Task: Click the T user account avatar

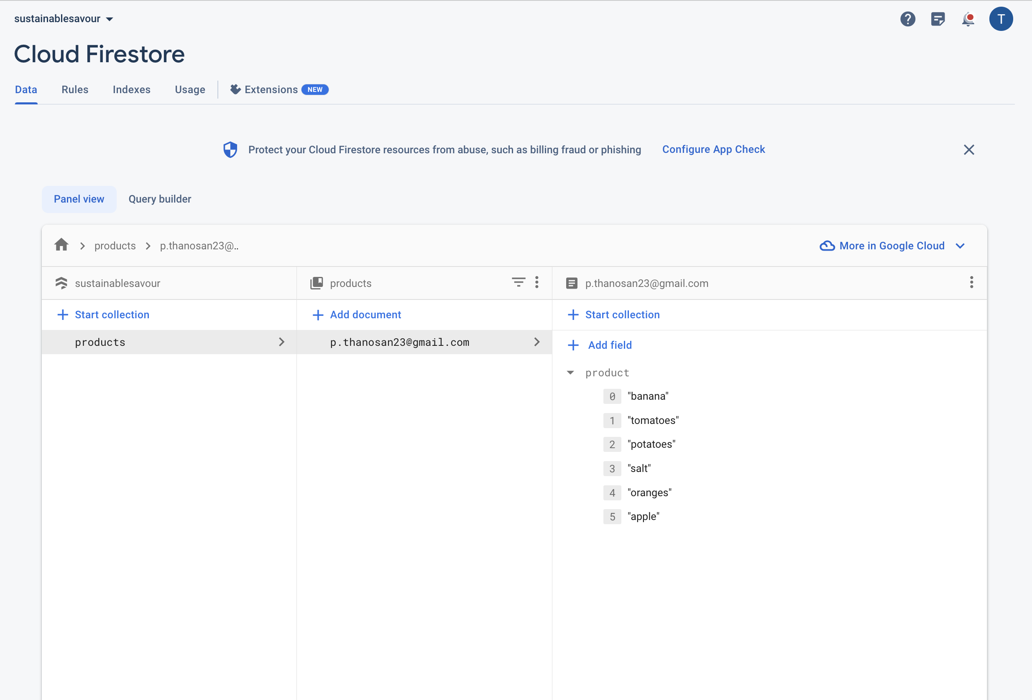Action: point(1001,19)
